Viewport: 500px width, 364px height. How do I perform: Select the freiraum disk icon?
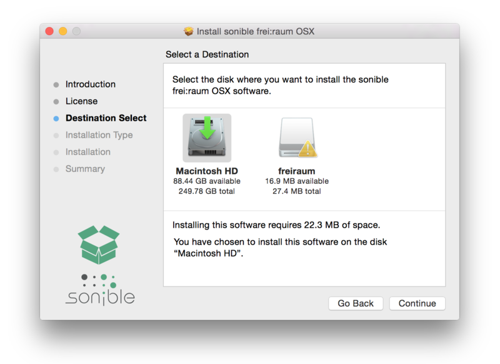(x=296, y=138)
